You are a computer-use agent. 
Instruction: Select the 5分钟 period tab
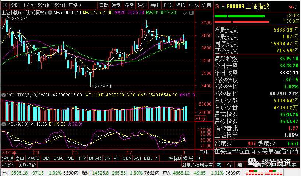43,5
